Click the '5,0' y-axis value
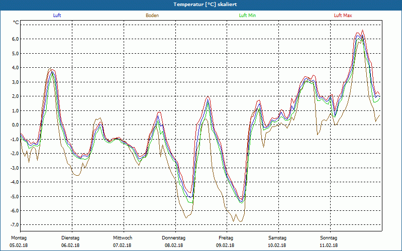Screen dimensions: 402x251 coord(15,53)
